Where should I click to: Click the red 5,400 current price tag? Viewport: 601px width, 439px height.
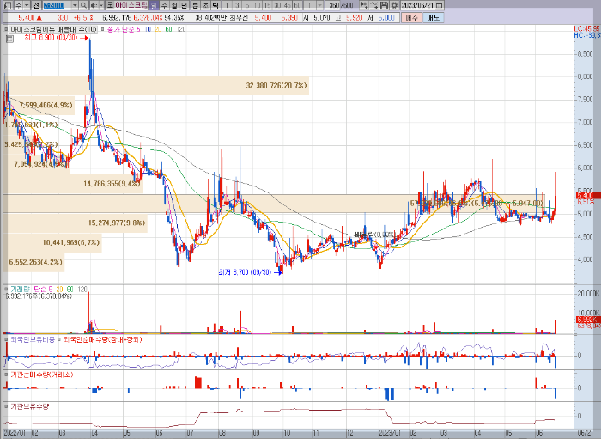586,196
